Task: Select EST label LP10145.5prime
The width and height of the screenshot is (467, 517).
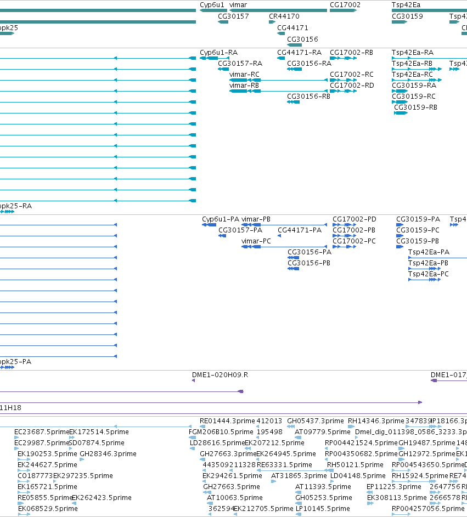Action: (x=323, y=508)
